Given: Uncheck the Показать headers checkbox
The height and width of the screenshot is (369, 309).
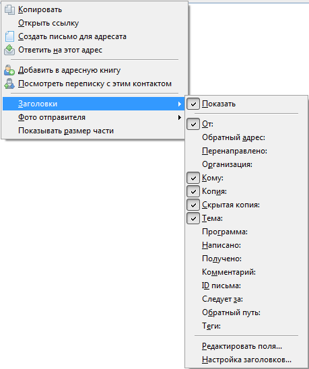Looking at the screenshot, I should [193, 104].
